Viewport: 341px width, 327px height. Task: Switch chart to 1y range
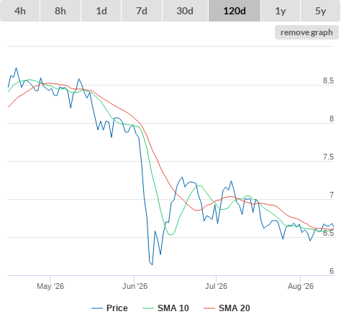click(281, 11)
